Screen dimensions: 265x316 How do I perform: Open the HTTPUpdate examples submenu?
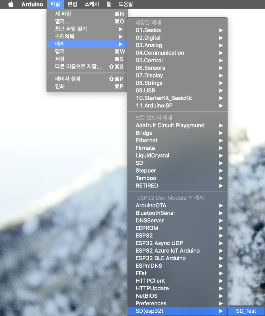178,288
